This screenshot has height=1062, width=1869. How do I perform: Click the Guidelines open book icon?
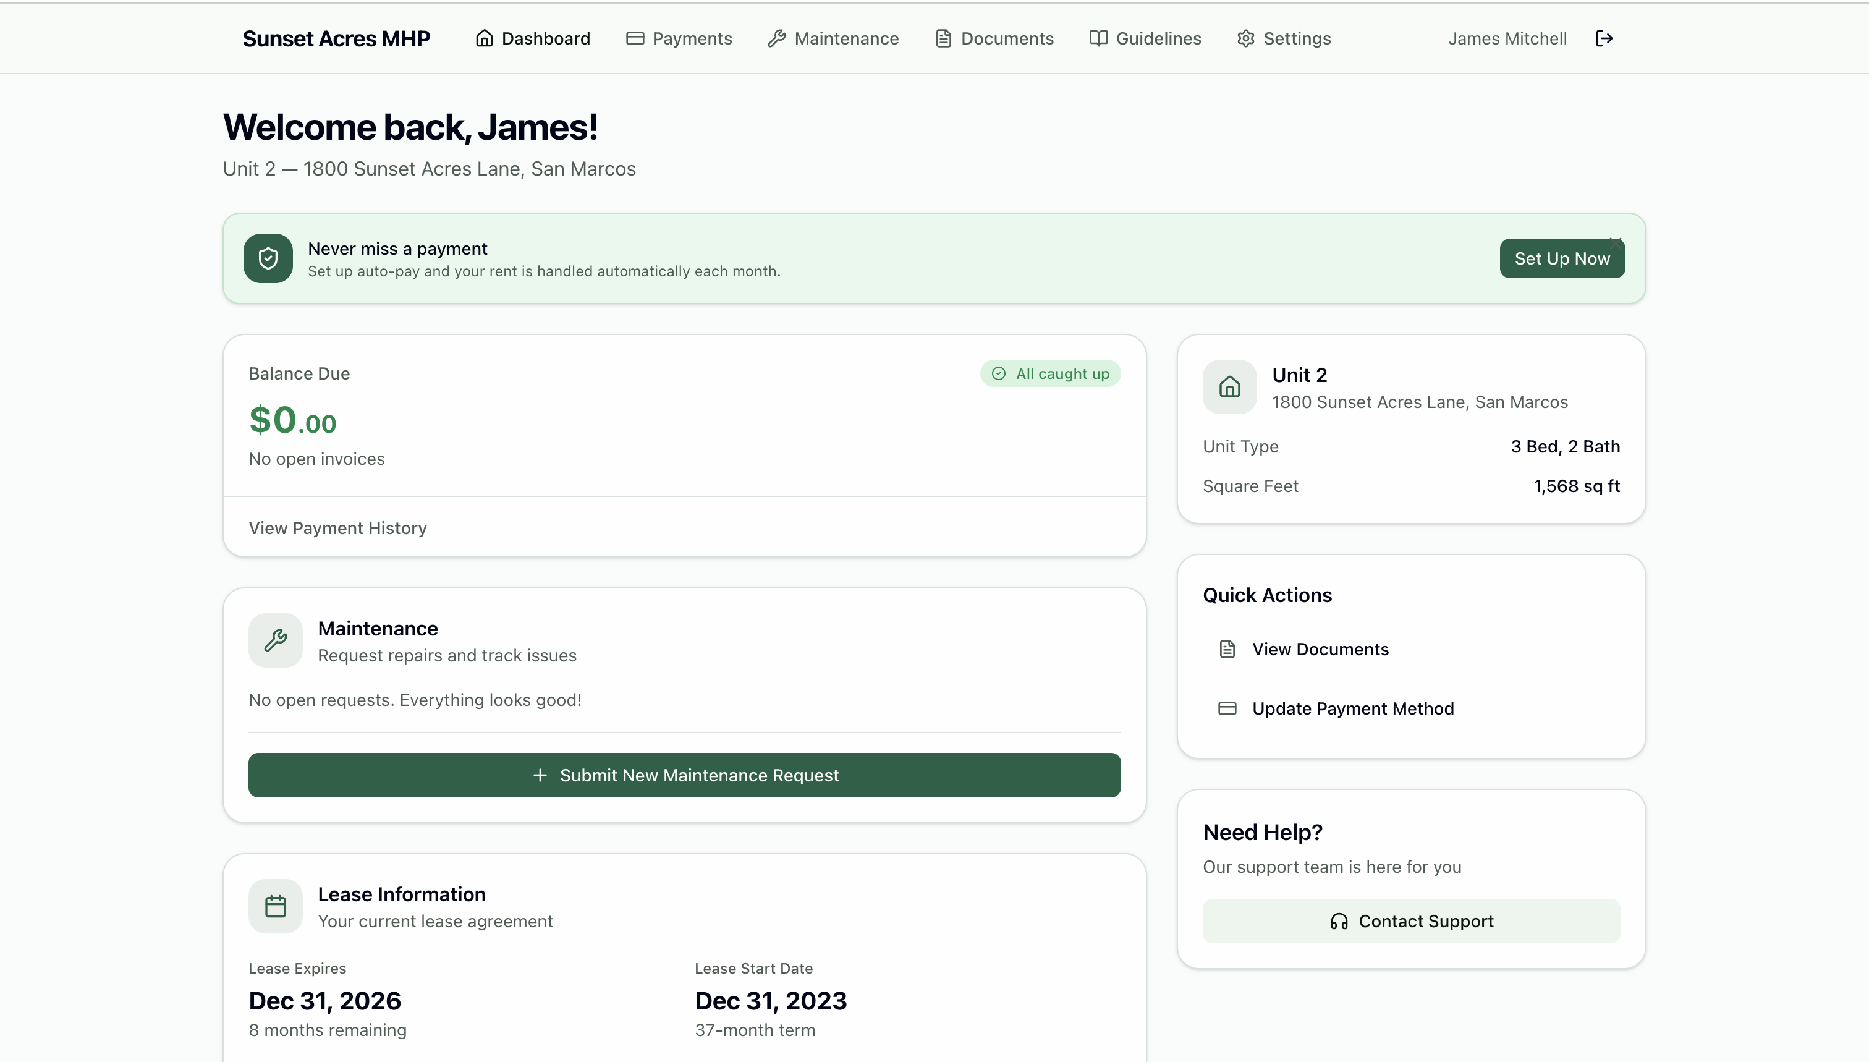click(x=1098, y=38)
